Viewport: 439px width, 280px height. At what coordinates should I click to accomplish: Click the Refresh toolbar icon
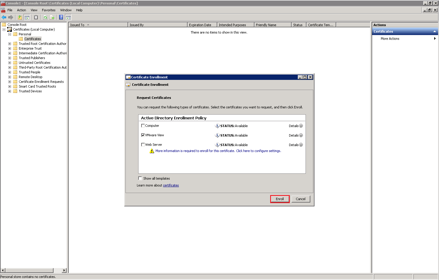pos(45,17)
